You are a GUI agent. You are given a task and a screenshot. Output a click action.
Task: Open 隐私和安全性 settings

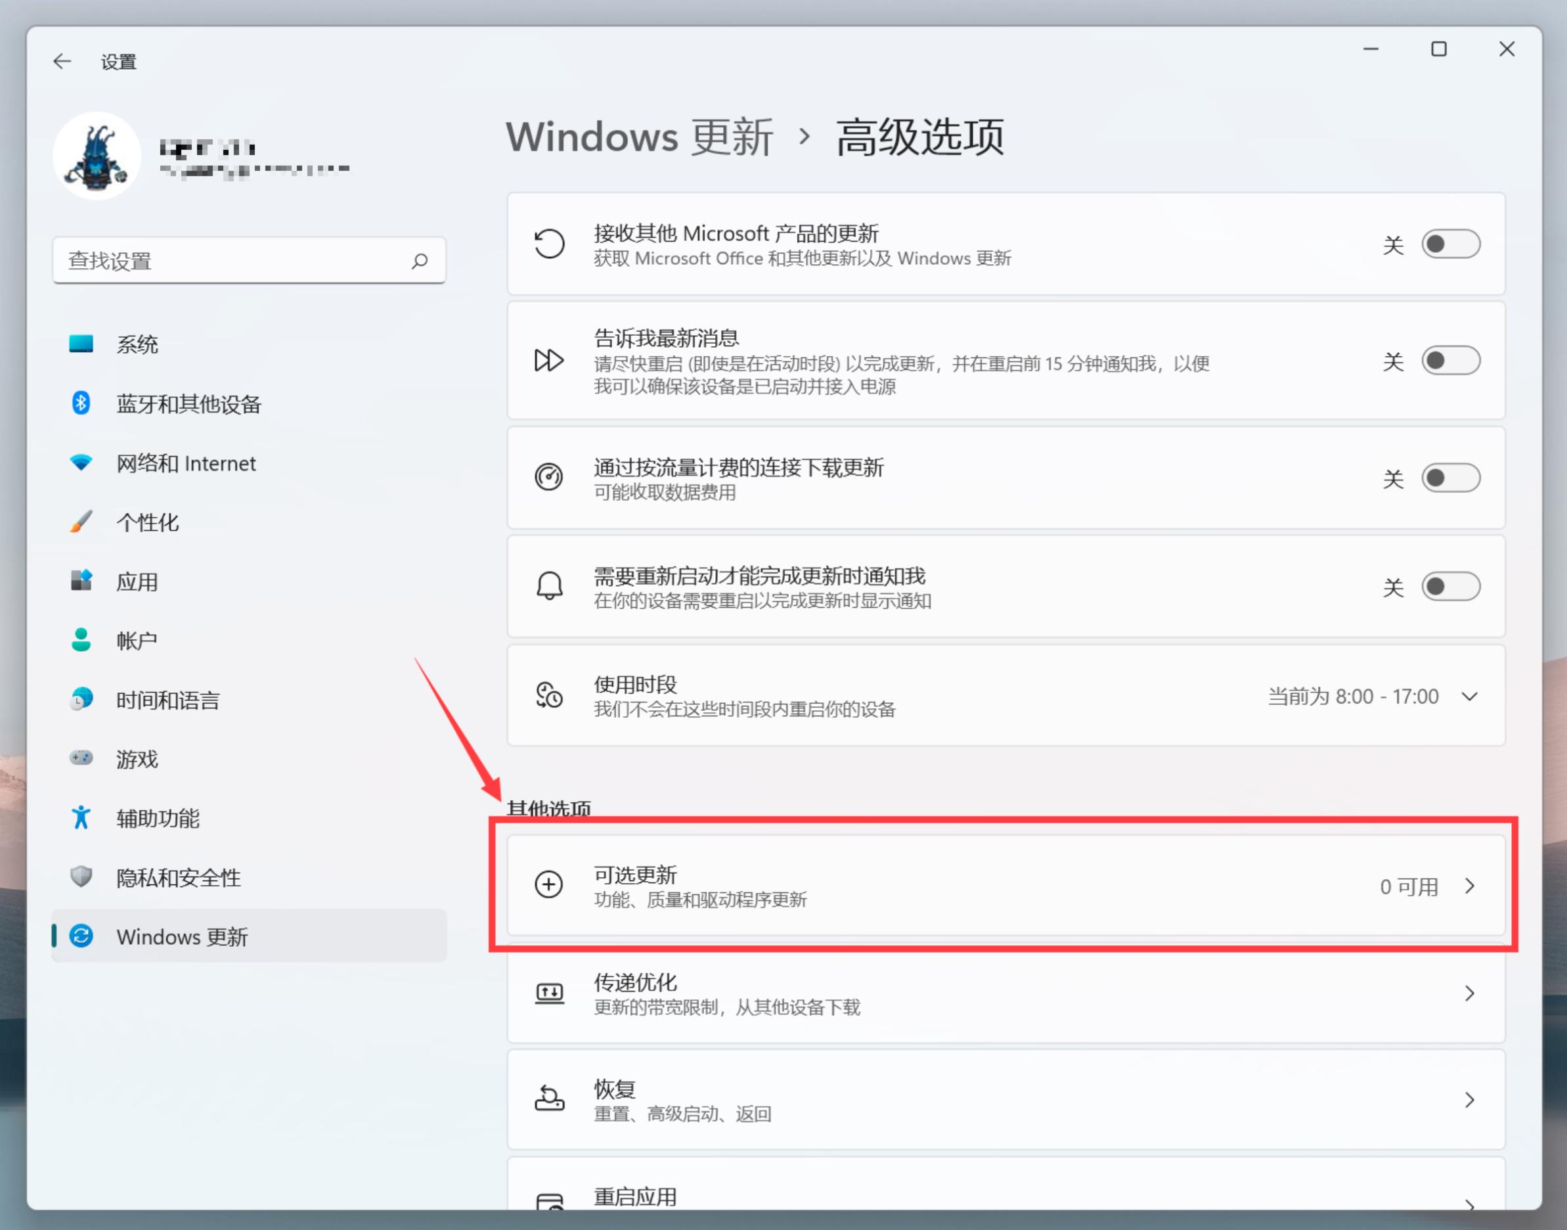click(x=179, y=877)
